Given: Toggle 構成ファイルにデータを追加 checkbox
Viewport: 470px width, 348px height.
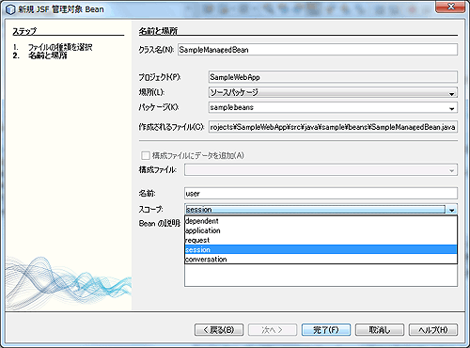Looking at the screenshot, I should tap(146, 155).
